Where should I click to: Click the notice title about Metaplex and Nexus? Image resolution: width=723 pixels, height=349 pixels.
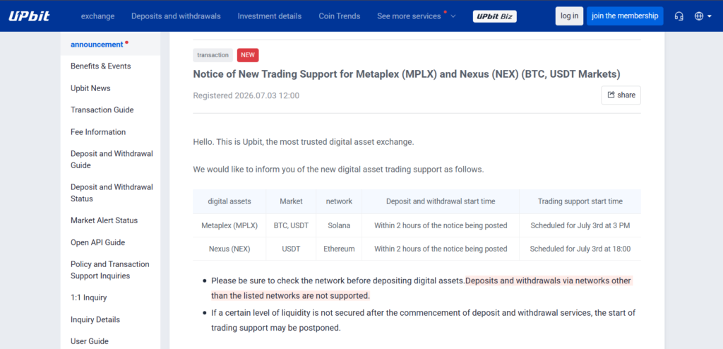pyautogui.click(x=407, y=74)
